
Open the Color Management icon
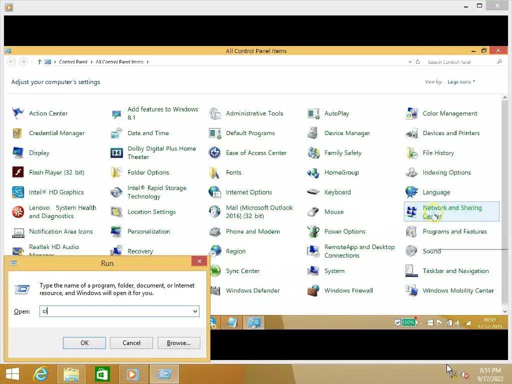(x=412, y=113)
